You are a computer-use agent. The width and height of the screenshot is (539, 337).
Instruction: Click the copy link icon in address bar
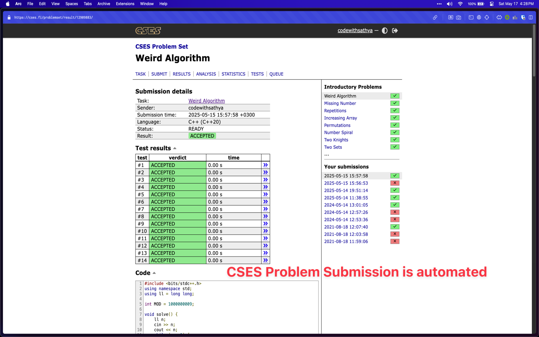[x=435, y=18]
